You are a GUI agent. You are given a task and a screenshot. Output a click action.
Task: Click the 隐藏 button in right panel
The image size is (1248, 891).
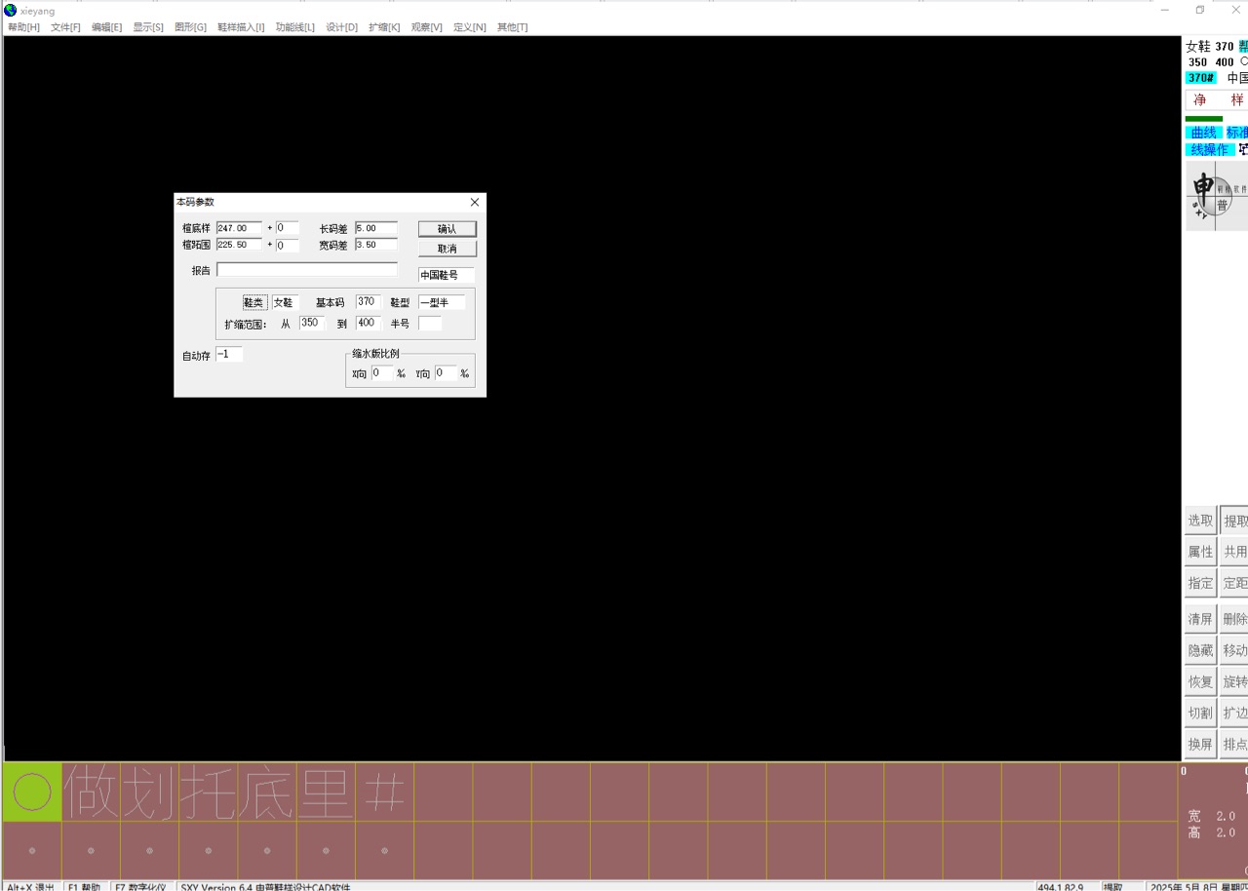1200,650
